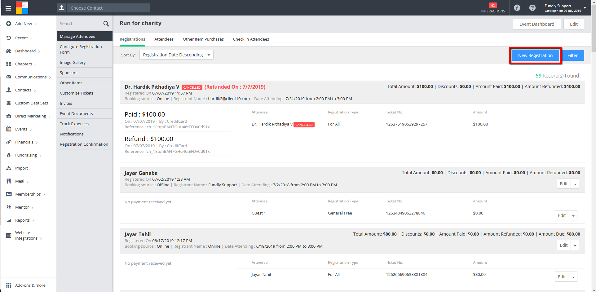The width and height of the screenshot is (596, 292).
Task: Edit the Jayar Ganaba registration
Action: [x=564, y=184]
